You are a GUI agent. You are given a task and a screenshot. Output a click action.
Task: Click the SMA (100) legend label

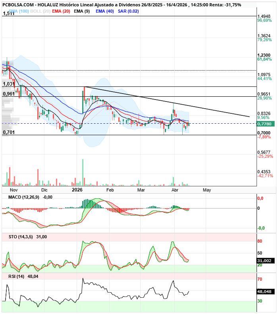click(18, 11)
